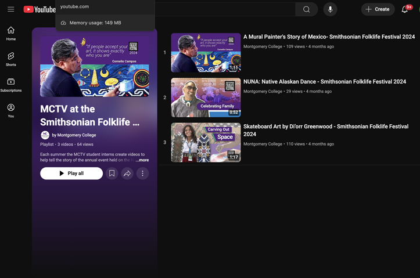Image resolution: width=420 pixels, height=278 pixels.
Task: Click Montgomery College channel avatar
Action: [45, 135]
